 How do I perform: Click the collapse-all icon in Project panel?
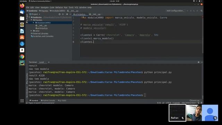(63, 14)
